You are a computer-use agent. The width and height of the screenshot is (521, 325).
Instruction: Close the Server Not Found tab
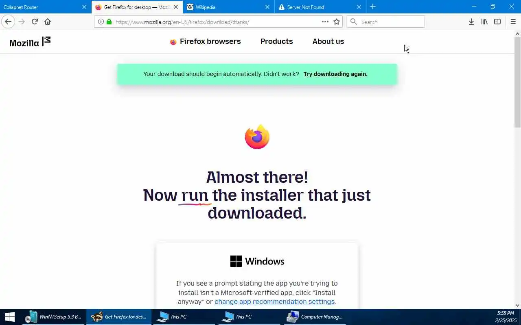point(359,7)
